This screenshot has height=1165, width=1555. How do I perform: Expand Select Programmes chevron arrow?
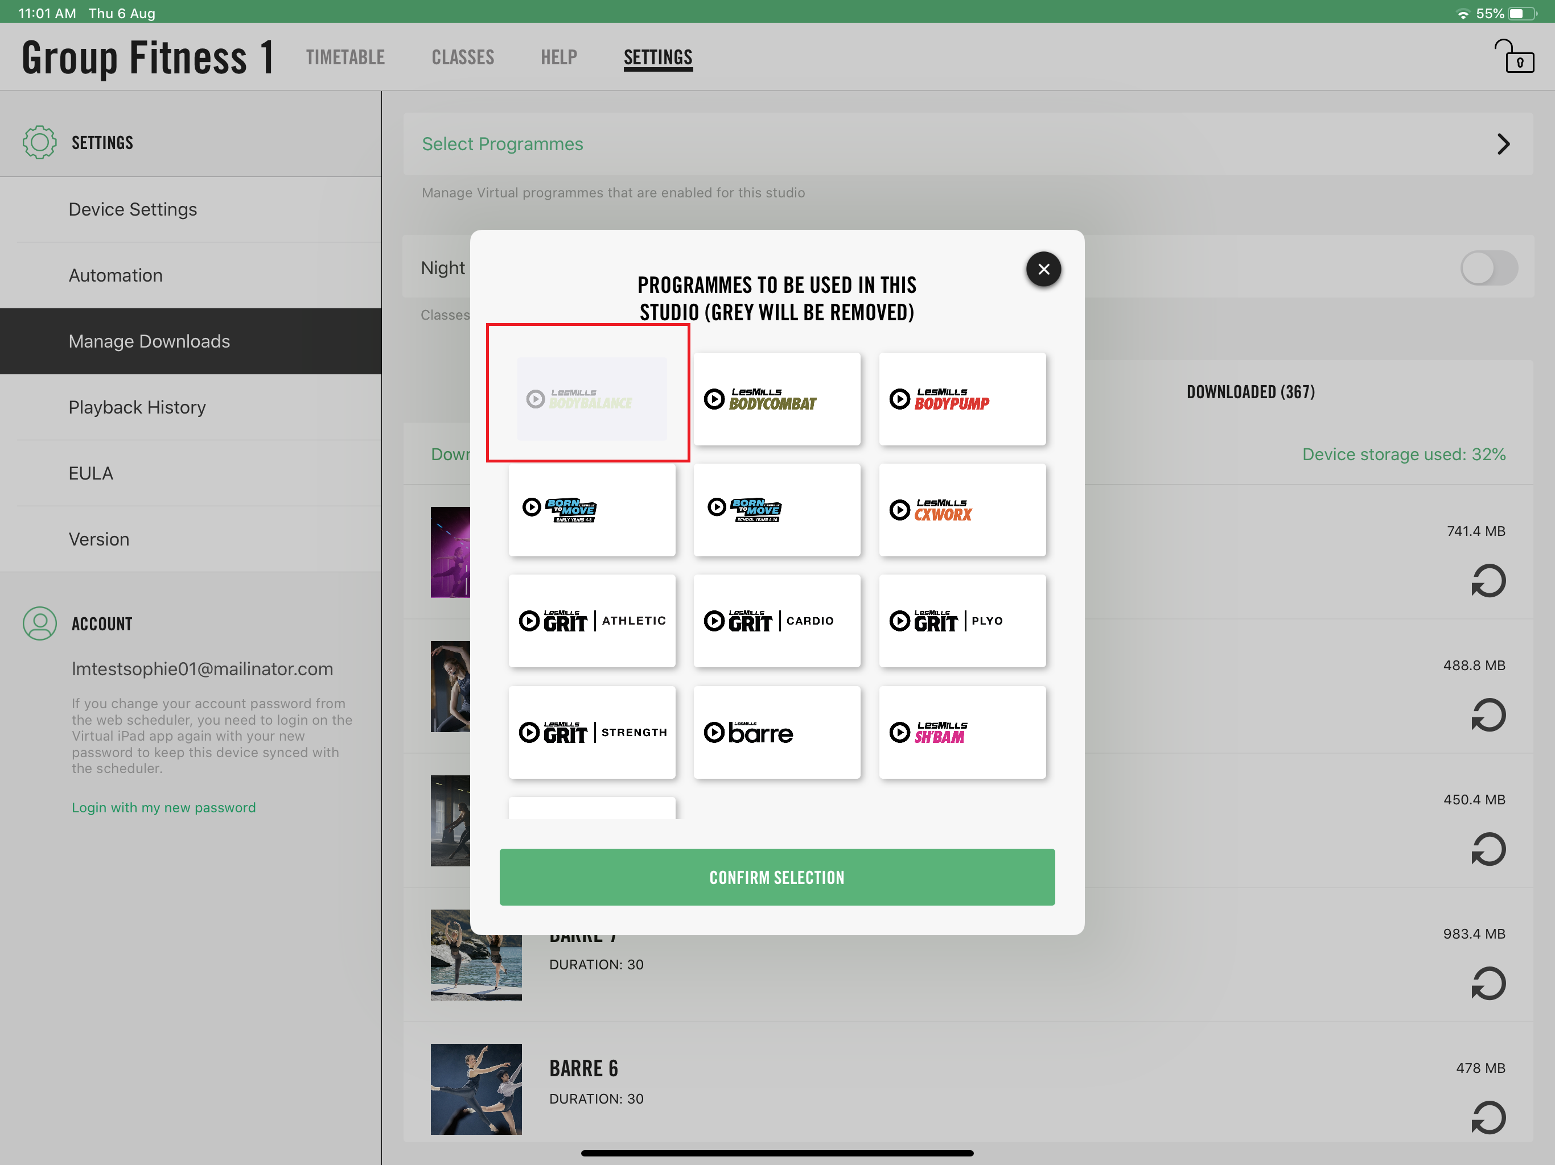[1503, 144]
